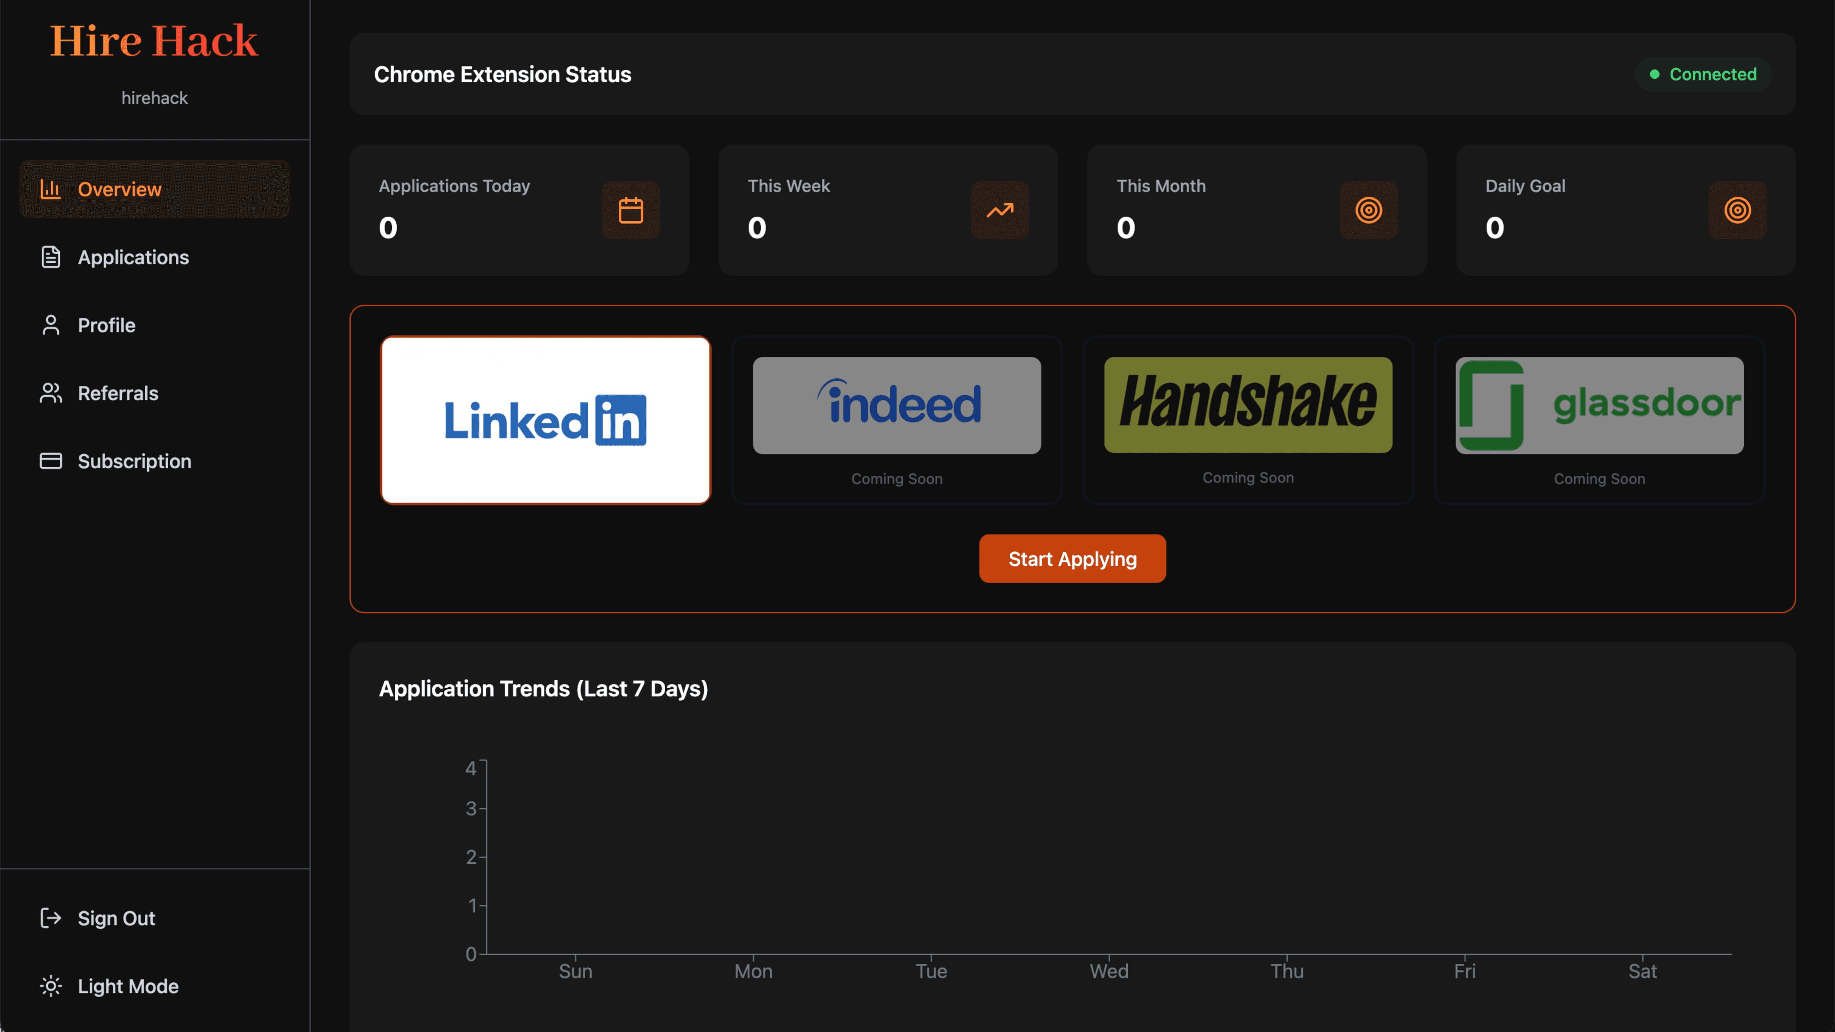1835x1032 pixels.
Task: Click the target icon on This Month card
Action: click(1369, 210)
